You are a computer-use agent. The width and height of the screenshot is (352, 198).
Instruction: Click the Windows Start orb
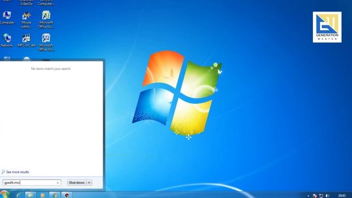[4, 195]
